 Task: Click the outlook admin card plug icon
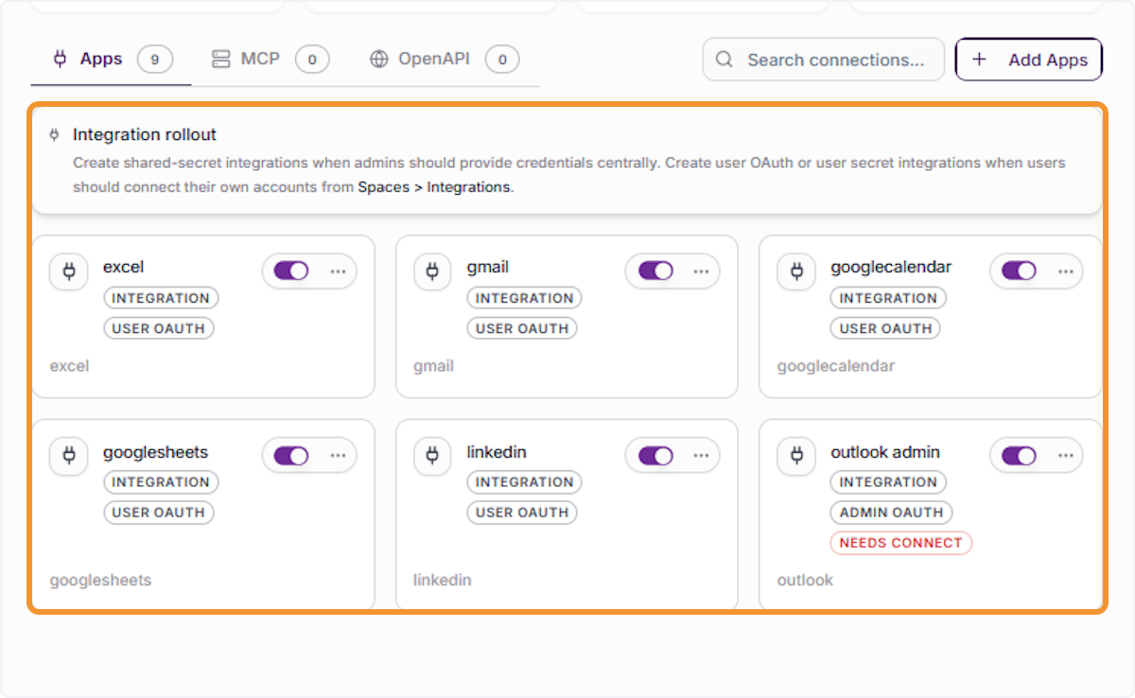pos(796,457)
